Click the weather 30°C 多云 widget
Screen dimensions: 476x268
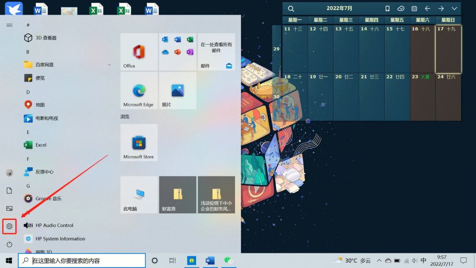(x=353, y=261)
